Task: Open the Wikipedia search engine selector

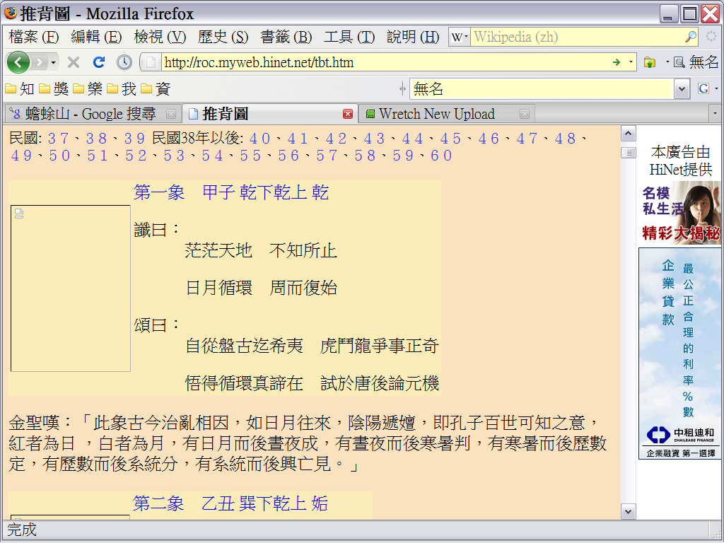Action: click(460, 37)
